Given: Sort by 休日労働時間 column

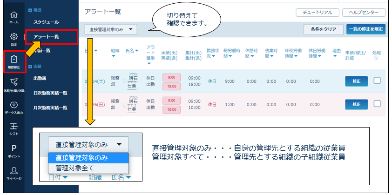Looking at the screenshot, I should [317, 53].
